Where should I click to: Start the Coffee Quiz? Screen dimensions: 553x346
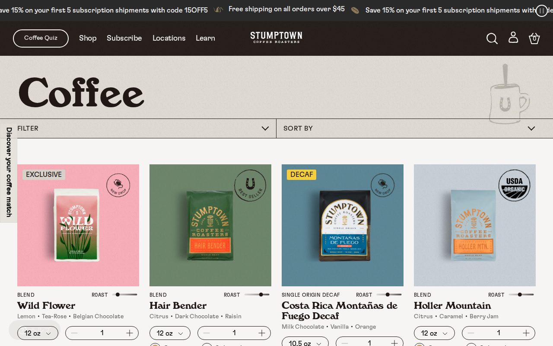pos(41,38)
